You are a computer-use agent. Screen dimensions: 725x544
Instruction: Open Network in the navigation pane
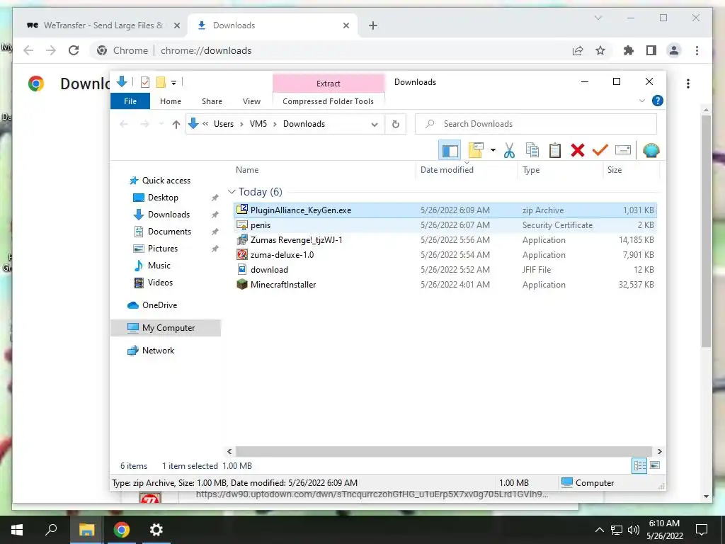(x=158, y=351)
